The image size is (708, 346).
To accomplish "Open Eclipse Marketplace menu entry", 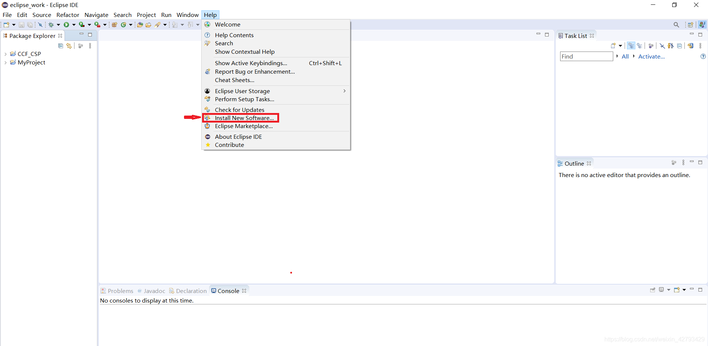I will 276,126.
